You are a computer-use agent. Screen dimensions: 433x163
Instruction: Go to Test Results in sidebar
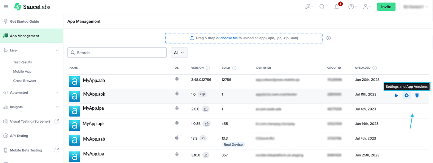[x=22, y=62]
